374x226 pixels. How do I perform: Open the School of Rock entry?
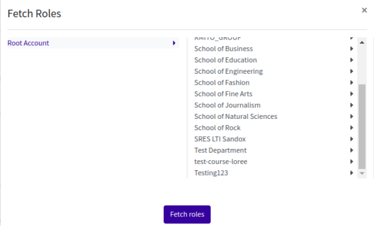[217, 128]
